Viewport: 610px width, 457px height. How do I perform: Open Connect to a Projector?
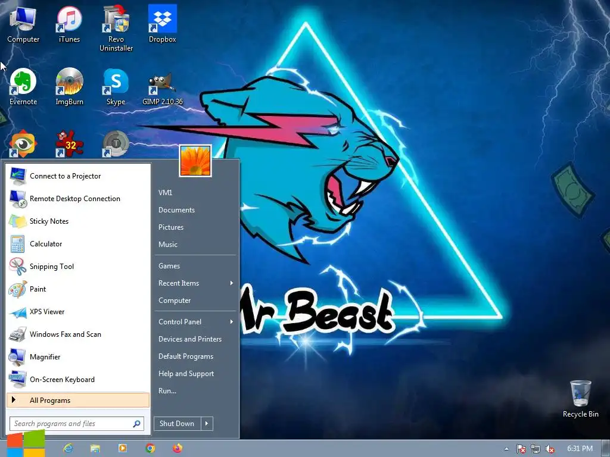point(78,176)
